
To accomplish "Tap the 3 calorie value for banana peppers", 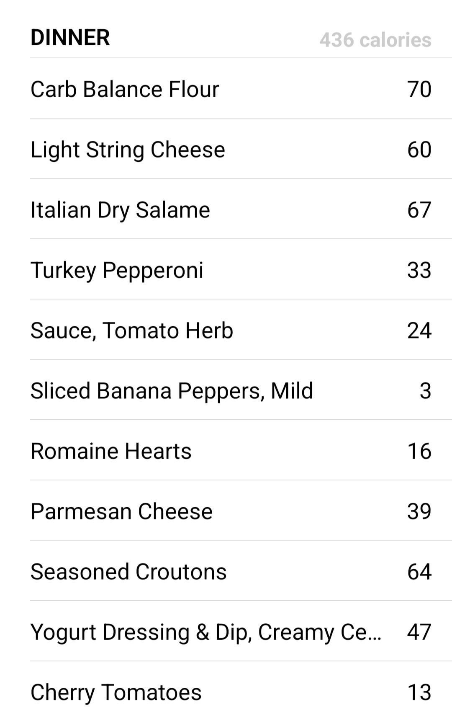I will tap(425, 391).
